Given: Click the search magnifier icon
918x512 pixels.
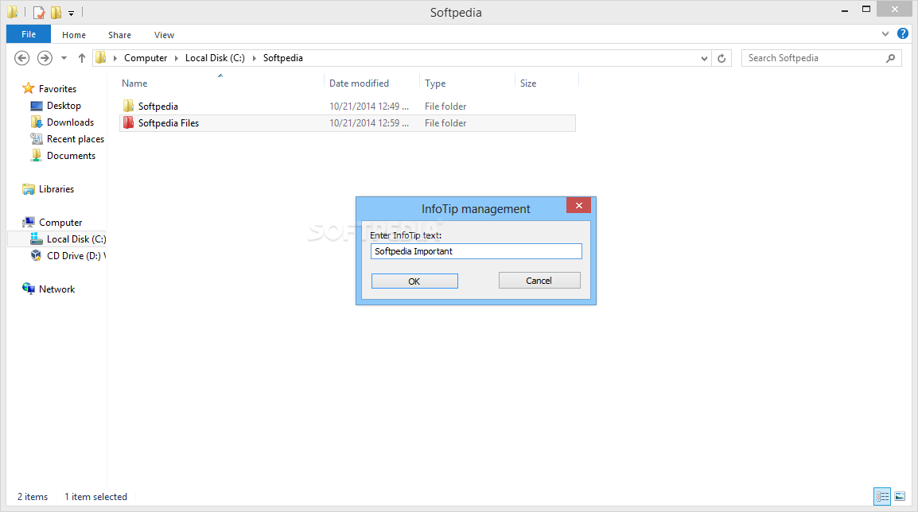Looking at the screenshot, I should click(890, 58).
